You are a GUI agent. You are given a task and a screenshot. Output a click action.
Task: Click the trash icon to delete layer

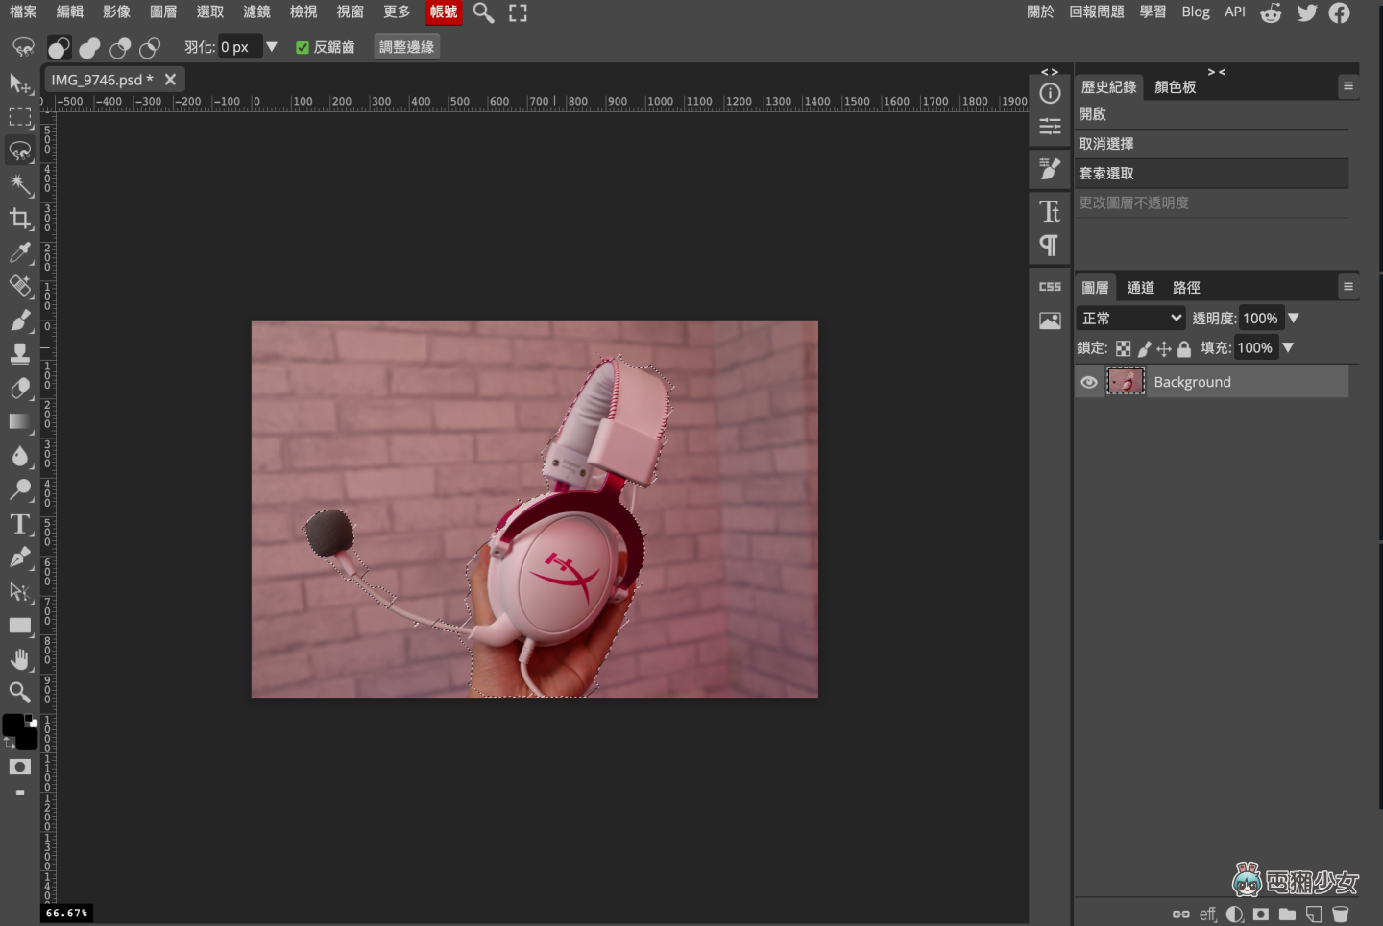(1341, 914)
